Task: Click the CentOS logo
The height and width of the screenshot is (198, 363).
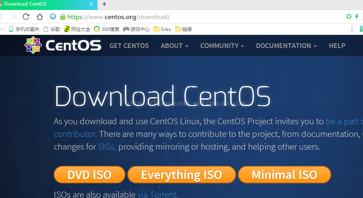Action: (x=63, y=45)
